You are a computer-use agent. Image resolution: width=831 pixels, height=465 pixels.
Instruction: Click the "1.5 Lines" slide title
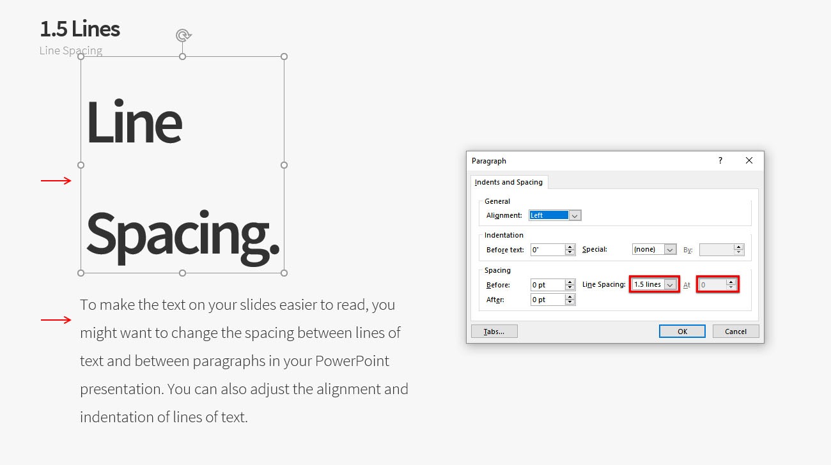point(80,29)
